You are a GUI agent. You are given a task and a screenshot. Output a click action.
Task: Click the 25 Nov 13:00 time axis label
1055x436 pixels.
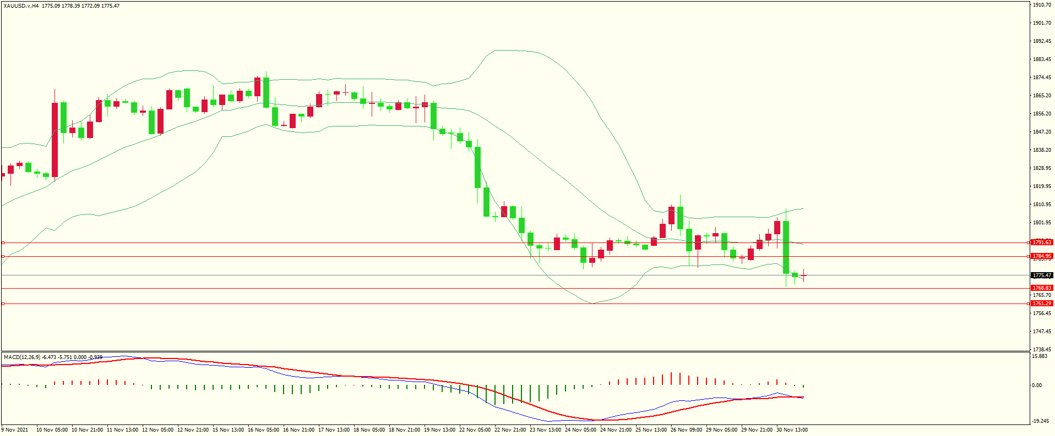coord(651,430)
